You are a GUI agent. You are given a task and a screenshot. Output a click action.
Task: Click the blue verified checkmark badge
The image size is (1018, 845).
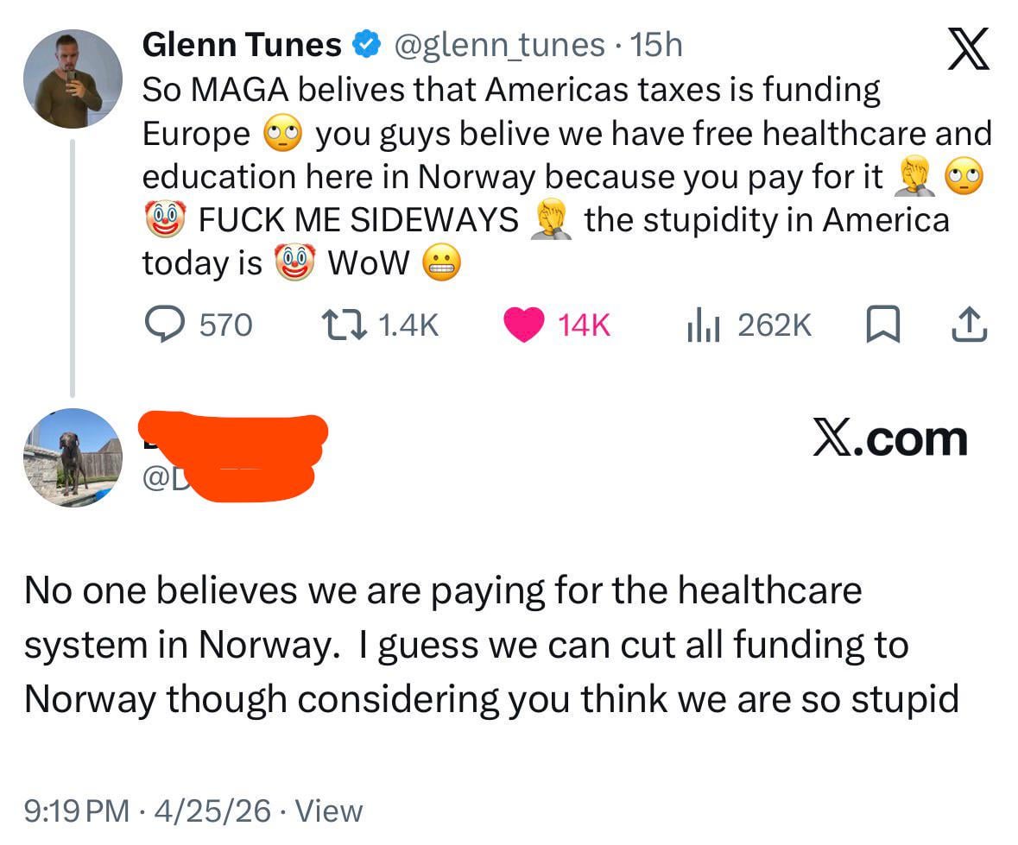(367, 44)
